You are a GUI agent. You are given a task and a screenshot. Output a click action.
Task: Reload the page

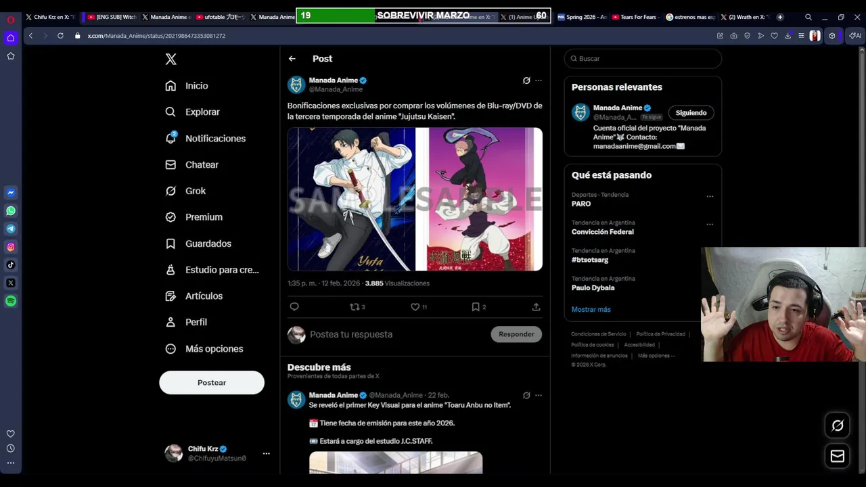click(x=60, y=36)
